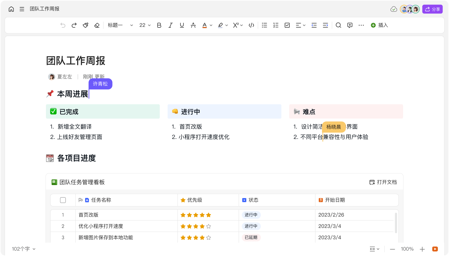Click the purple 分享 button
The width and height of the screenshot is (449, 256).
click(432, 9)
